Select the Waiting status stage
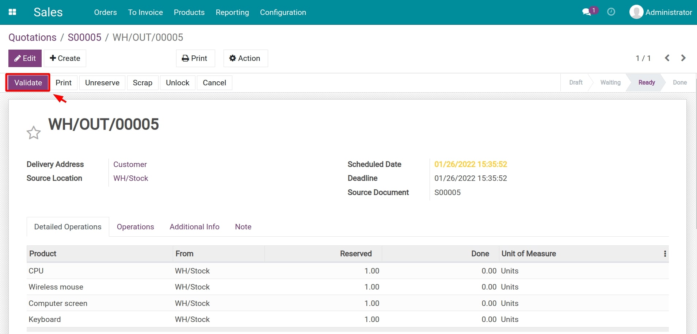The image size is (697, 334). coord(610,82)
